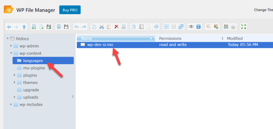Deselect all files
The image size is (273, 129).
pos(174,27)
